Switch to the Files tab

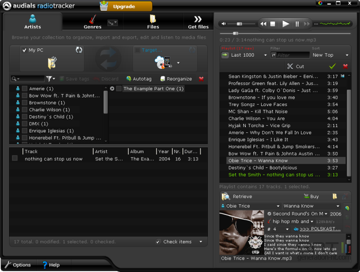[153, 22]
